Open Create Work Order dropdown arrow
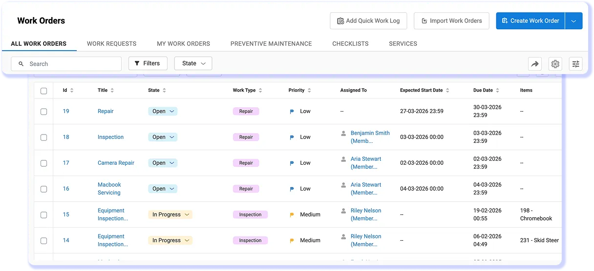This screenshot has height=271, width=594. click(573, 21)
